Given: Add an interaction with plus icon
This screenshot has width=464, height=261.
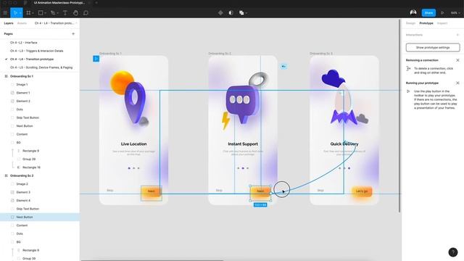Looking at the screenshot, I should [x=457, y=35].
